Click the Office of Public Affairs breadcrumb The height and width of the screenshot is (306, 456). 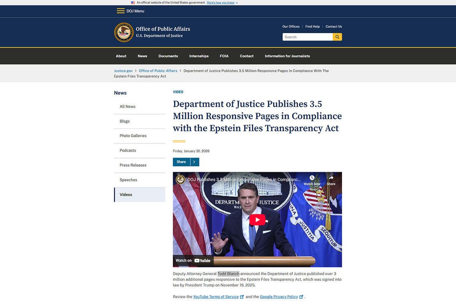[158, 71]
